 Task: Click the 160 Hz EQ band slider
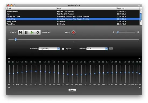click(50, 74)
